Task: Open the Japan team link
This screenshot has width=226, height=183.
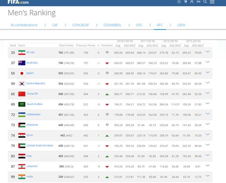Action: tap(30, 73)
